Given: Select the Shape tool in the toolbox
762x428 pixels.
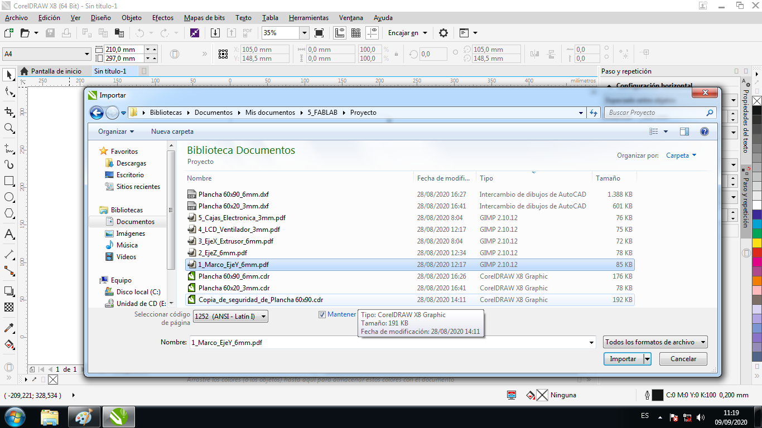Looking at the screenshot, I should [x=9, y=93].
